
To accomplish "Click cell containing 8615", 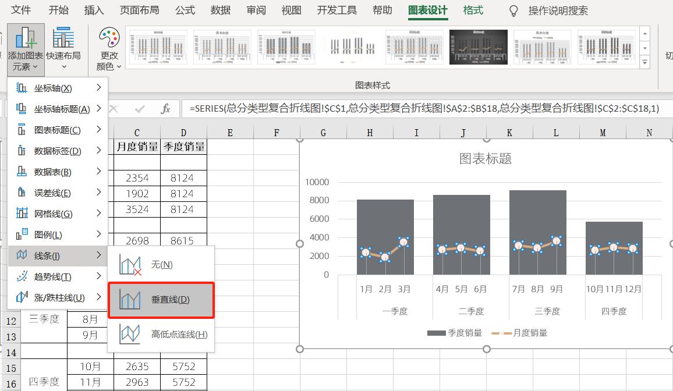I will coord(184,240).
